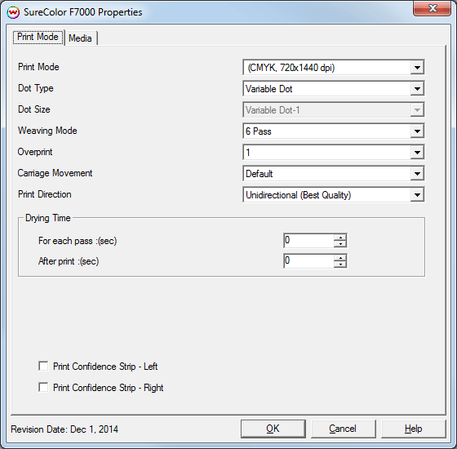Expand the Overprint dropdown
Image resolution: width=457 pixels, height=449 pixels.
pyautogui.click(x=417, y=153)
